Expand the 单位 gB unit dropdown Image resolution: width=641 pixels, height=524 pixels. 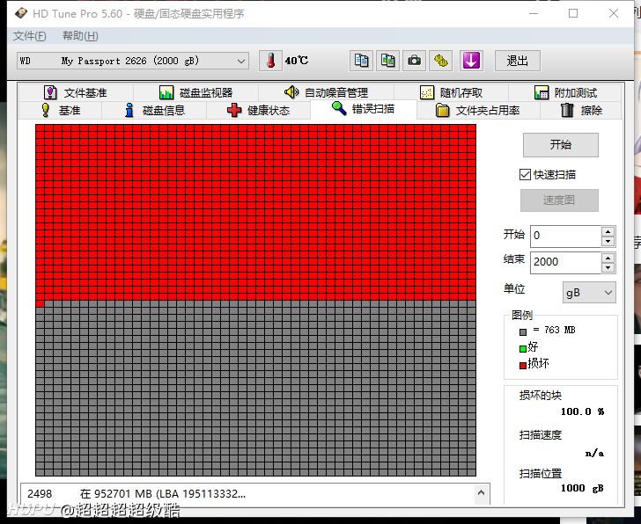(x=589, y=293)
